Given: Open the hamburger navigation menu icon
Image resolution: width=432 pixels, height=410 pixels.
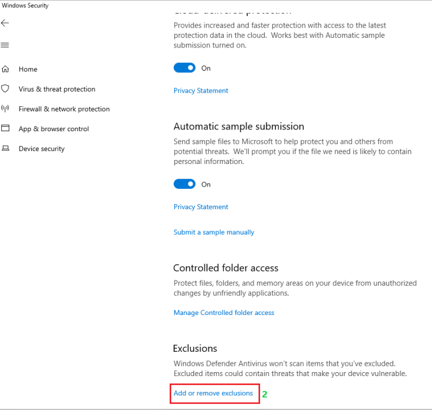Looking at the screenshot, I should click(x=5, y=45).
